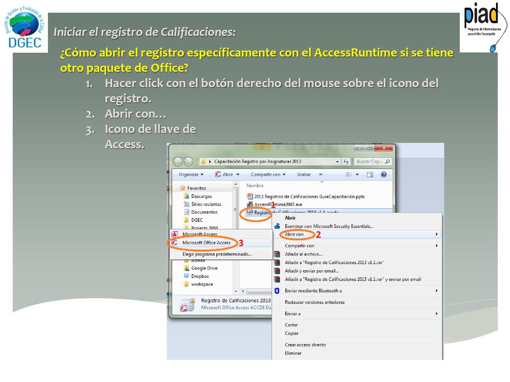Click the AccessRuntime2007.exe installer icon
510x382 pixels.
[250, 204]
